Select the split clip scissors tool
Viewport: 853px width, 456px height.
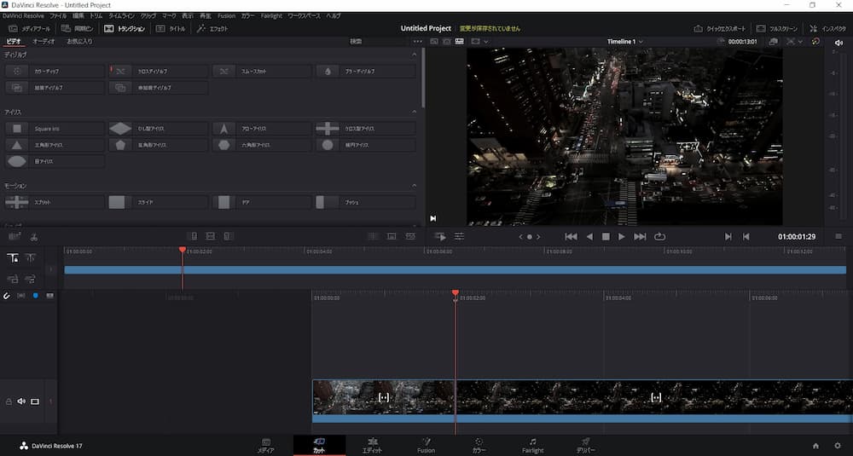point(34,237)
